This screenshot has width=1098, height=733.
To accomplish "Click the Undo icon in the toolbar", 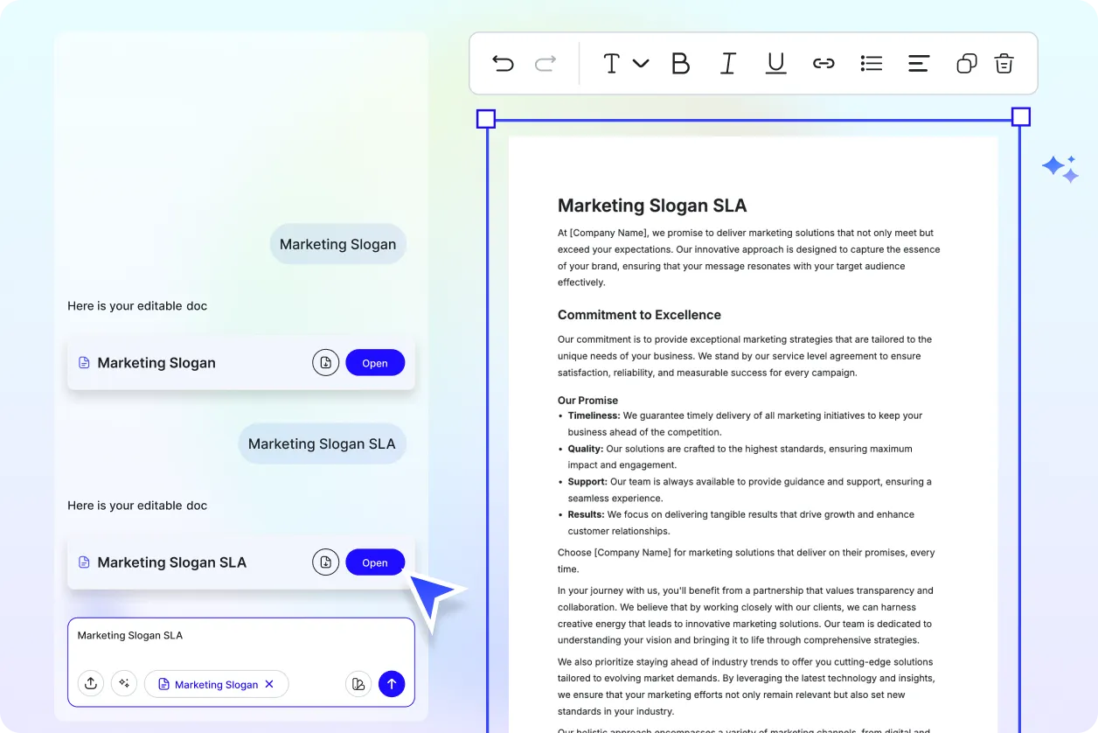I will pyautogui.click(x=503, y=63).
